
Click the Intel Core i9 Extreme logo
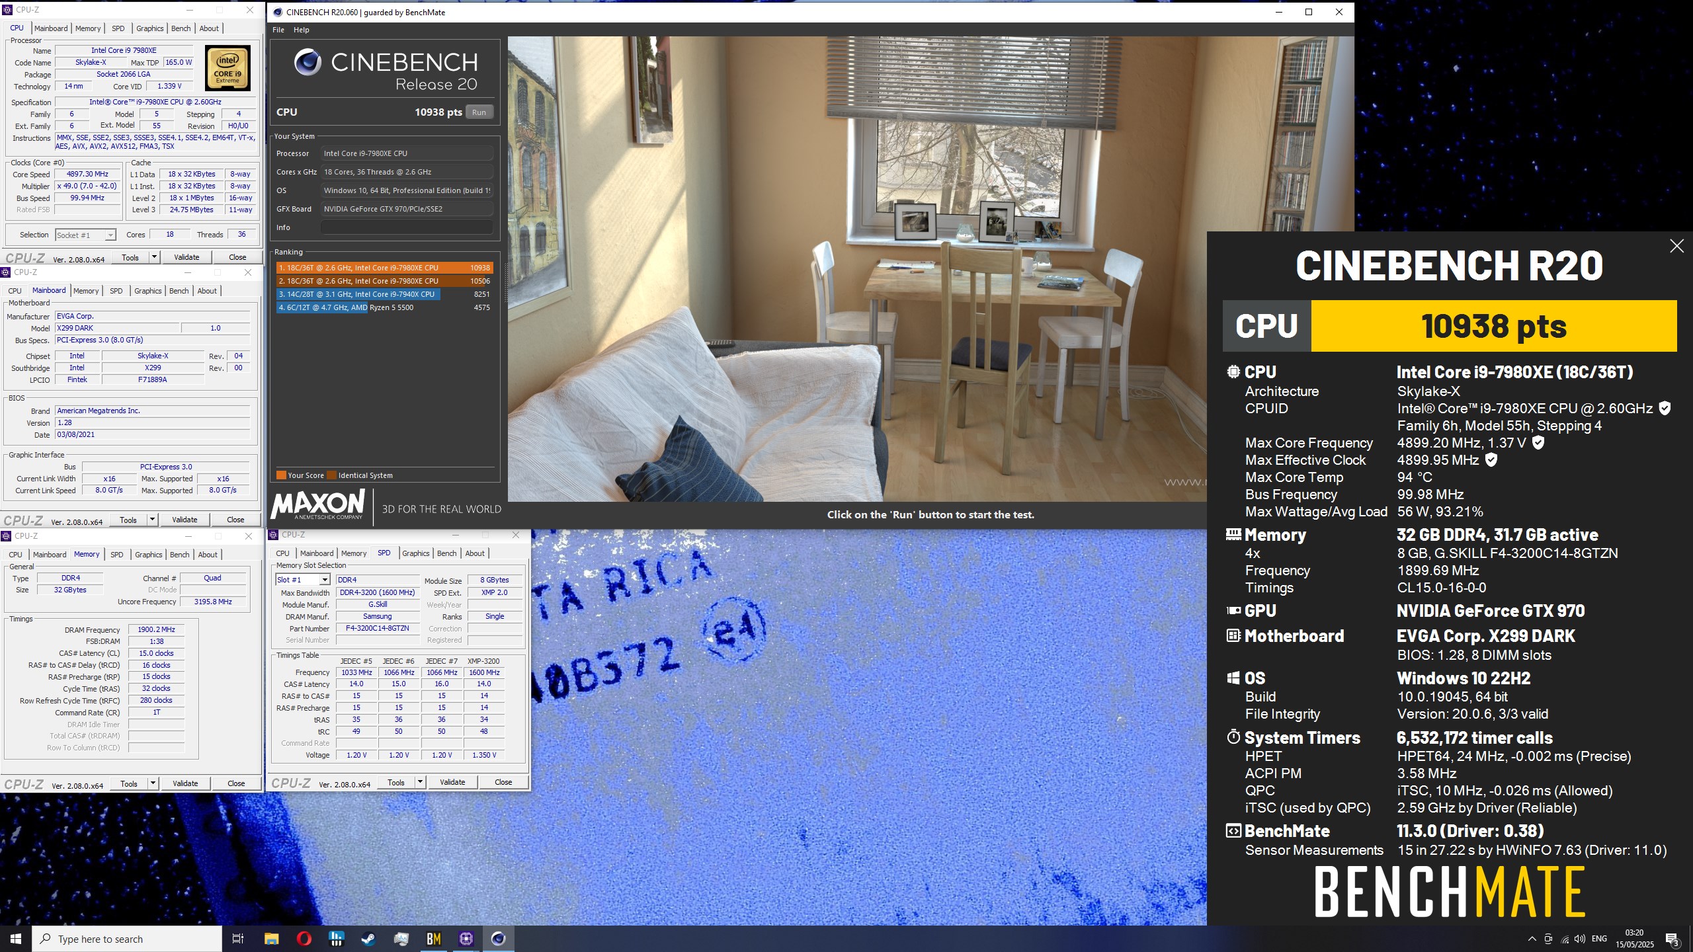(x=227, y=67)
